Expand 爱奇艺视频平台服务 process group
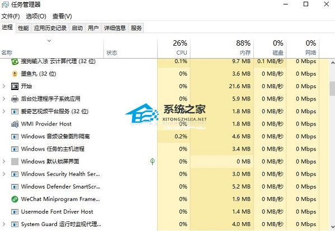Screen dimensions: 335x231 click(x=3, y=111)
